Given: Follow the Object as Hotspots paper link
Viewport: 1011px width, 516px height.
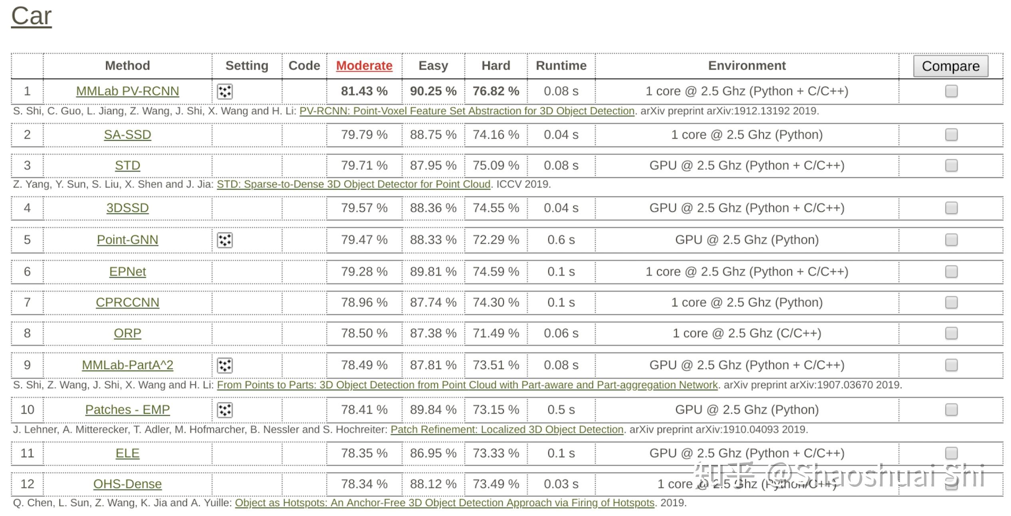Looking at the screenshot, I should click(444, 503).
